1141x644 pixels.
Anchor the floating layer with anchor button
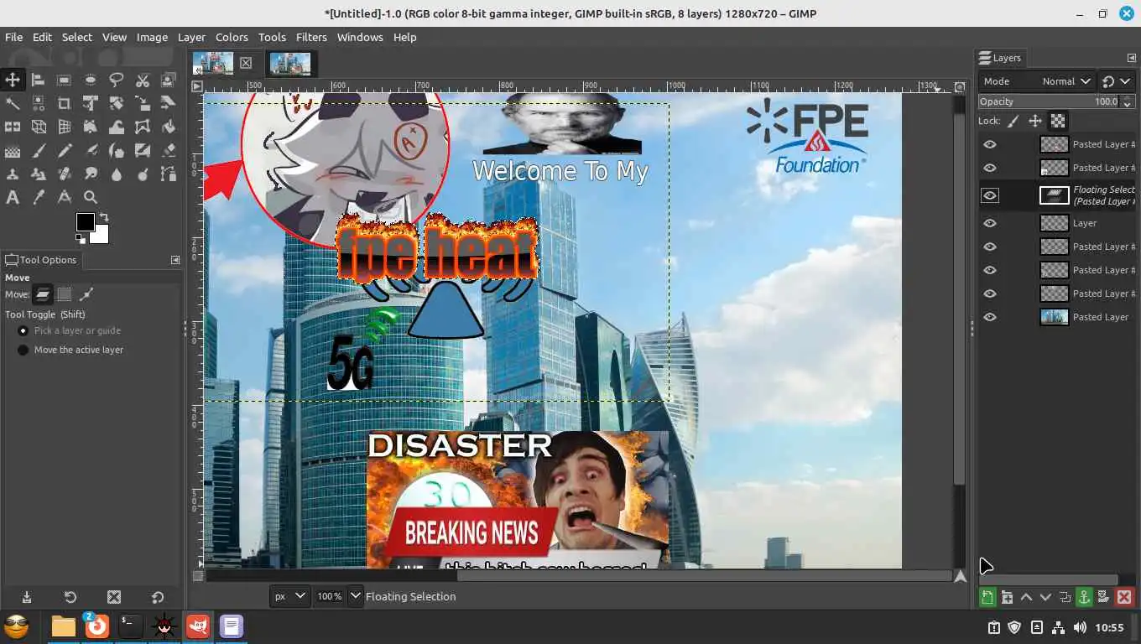tap(1084, 597)
